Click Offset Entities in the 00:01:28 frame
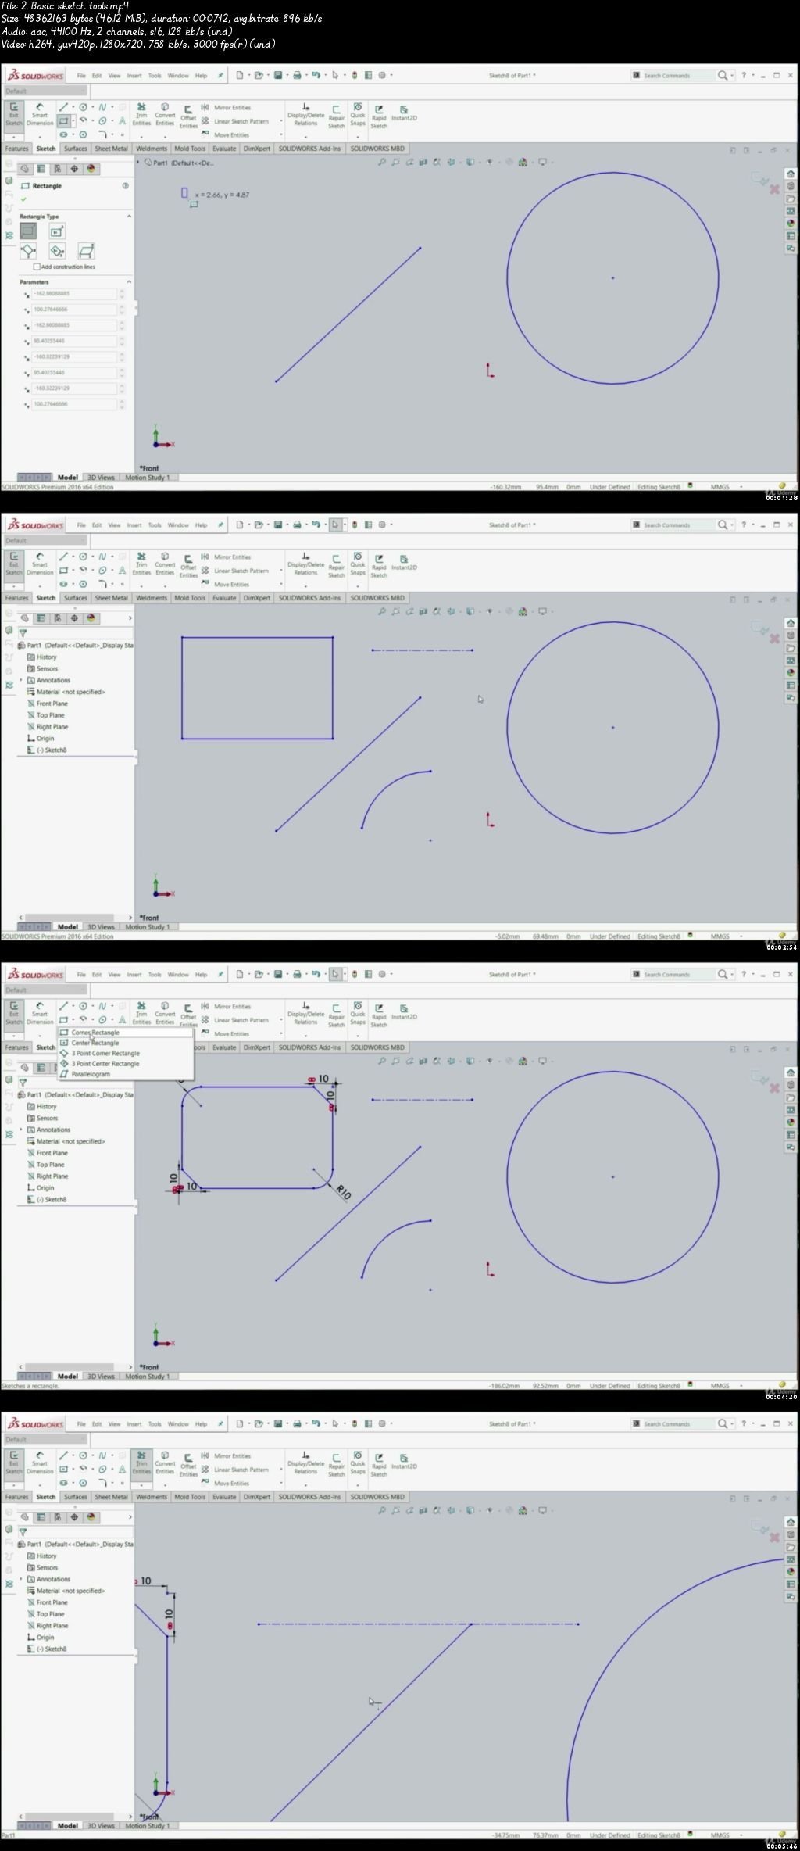This screenshot has height=1851, width=800. [188, 117]
